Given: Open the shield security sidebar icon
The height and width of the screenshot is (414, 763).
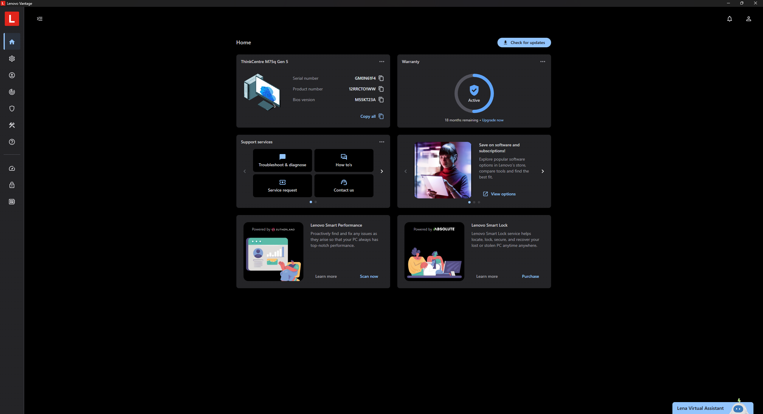Looking at the screenshot, I should coord(12,109).
